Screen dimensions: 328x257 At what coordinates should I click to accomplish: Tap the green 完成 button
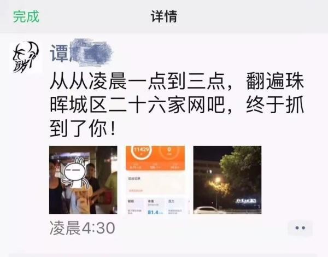tap(26, 16)
